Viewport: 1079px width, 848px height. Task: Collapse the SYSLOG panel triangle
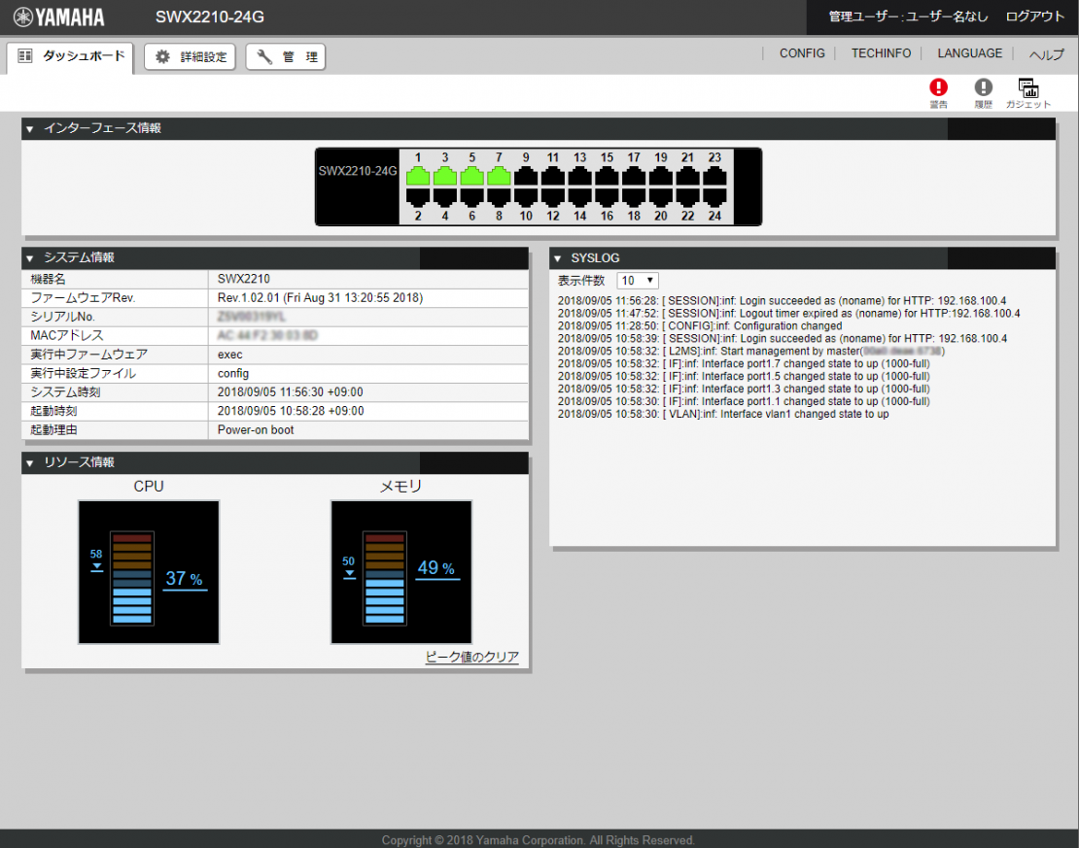[557, 258]
